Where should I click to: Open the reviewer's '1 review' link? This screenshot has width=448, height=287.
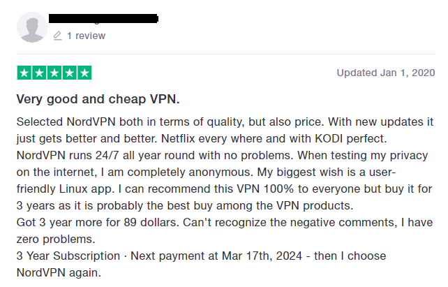click(x=86, y=36)
